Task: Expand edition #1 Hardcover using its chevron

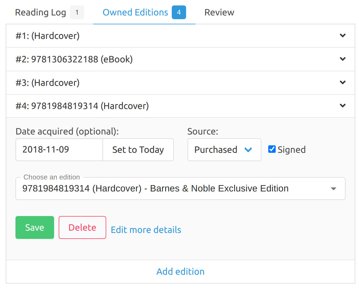Action: pyautogui.click(x=342, y=36)
